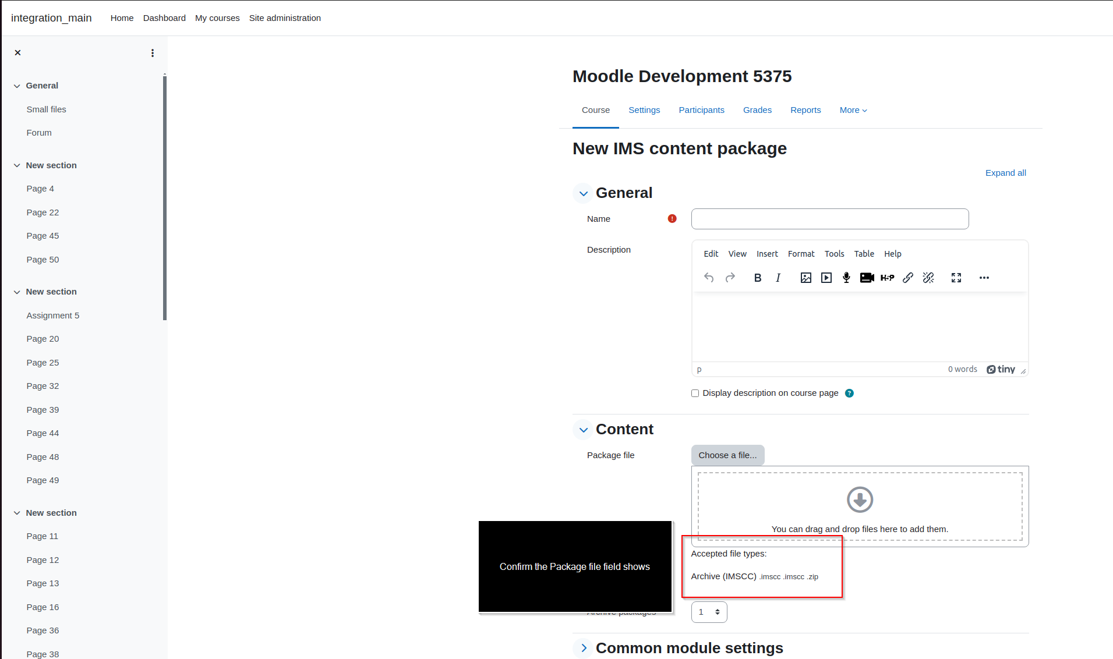Focus the Name input field
1113x659 pixels.
point(829,219)
